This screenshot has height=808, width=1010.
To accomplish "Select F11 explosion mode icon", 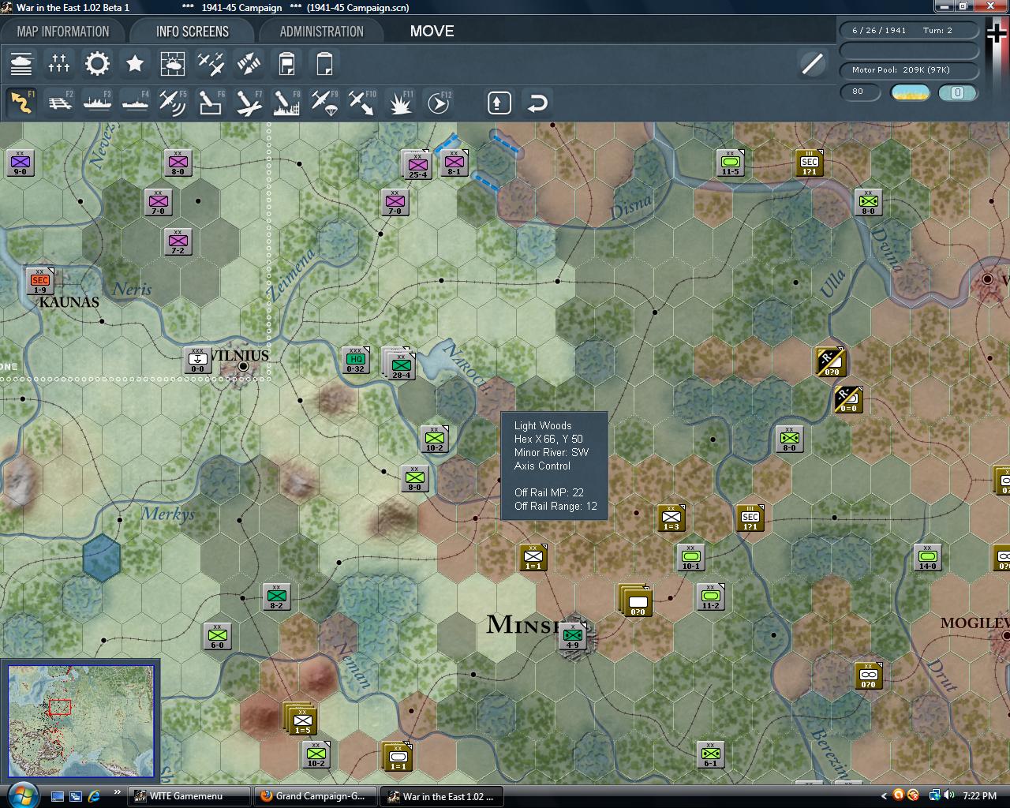I will pos(400,103).
